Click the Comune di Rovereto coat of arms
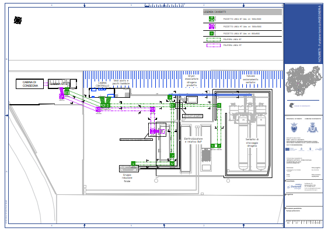Image resolution: width=328 pixels, height=231 pixels. point(312,127)
